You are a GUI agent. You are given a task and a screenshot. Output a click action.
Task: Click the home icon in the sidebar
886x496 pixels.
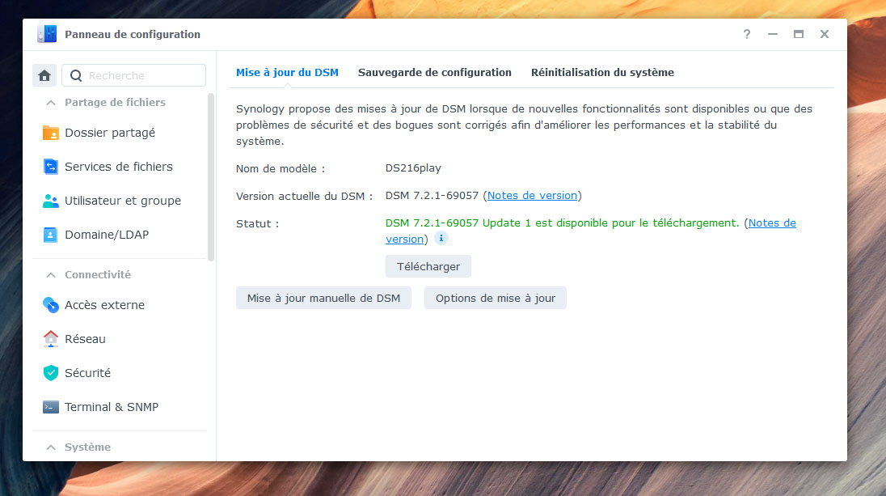pyautogui.click(x=44, y=75)
